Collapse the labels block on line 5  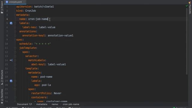15,23
